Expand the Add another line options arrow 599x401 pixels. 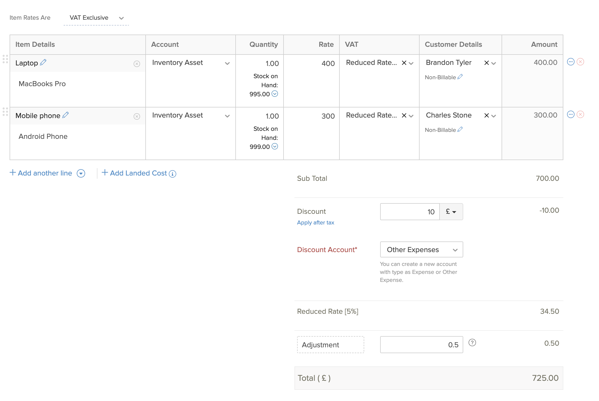[x=81, y=174]
